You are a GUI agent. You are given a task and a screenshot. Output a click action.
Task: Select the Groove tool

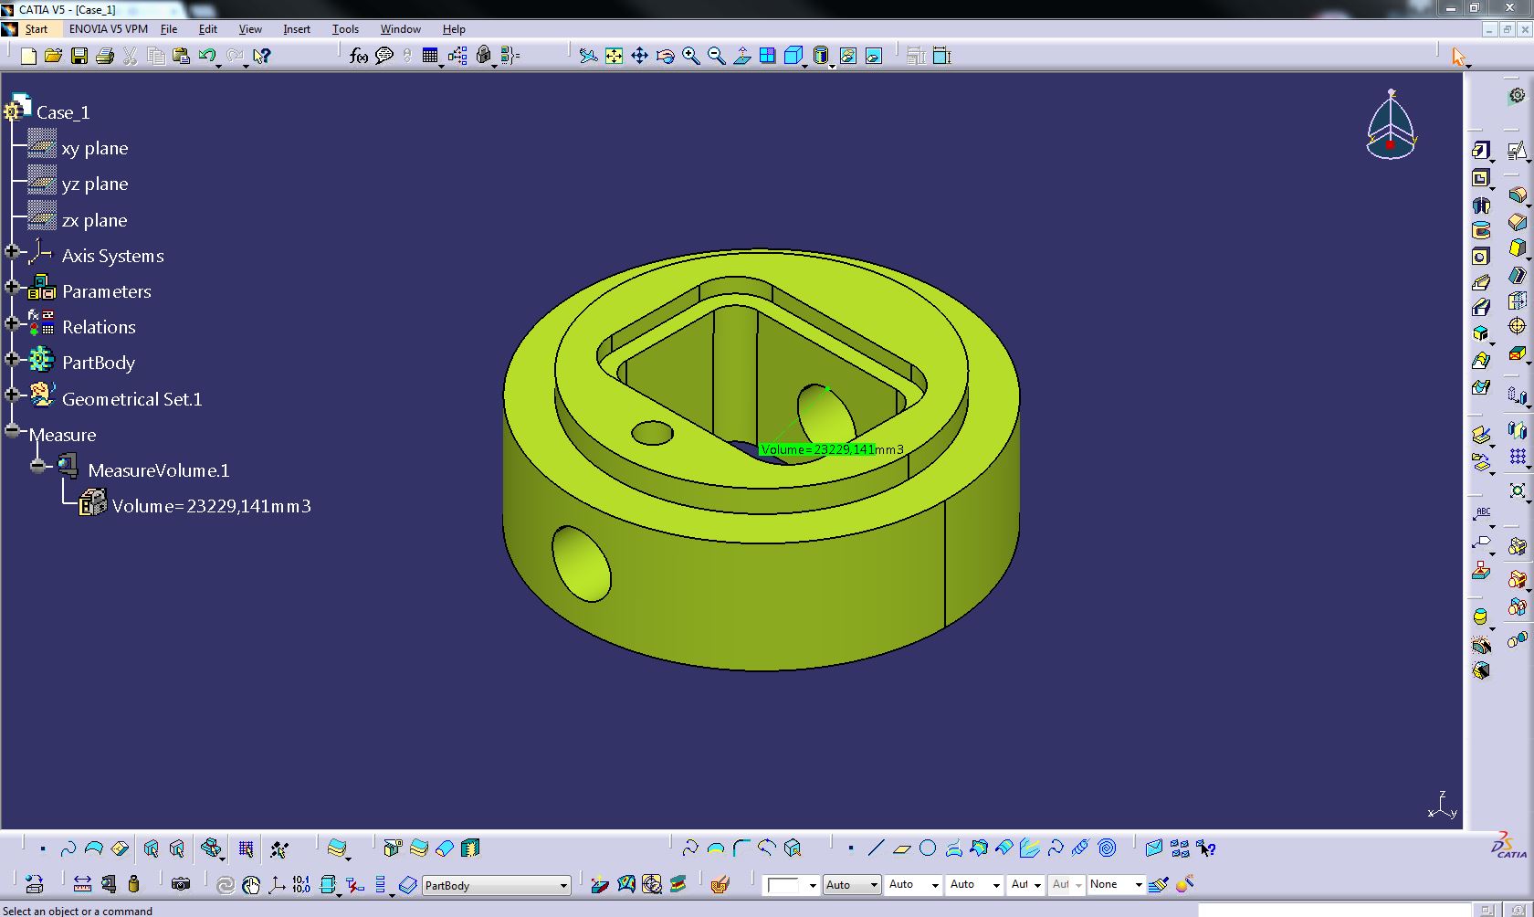coord(1480,230)
